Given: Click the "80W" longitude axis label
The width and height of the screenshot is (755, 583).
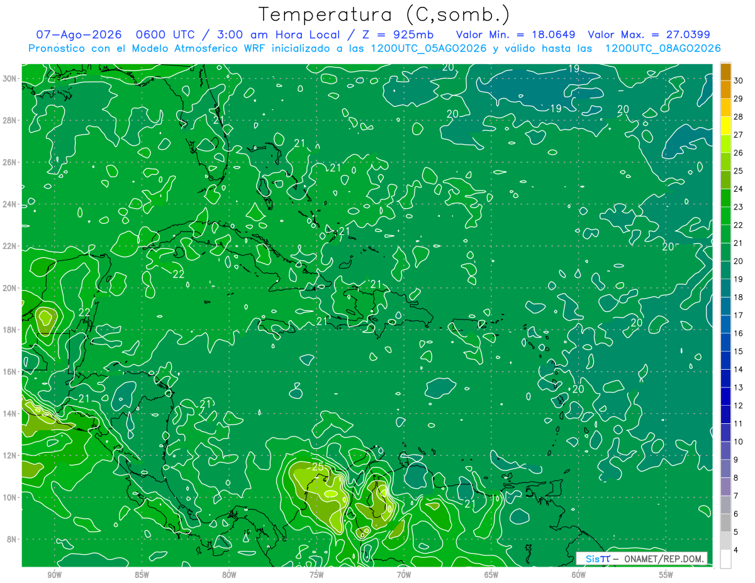Looking at the screenshot, I should tap(229, 575).
